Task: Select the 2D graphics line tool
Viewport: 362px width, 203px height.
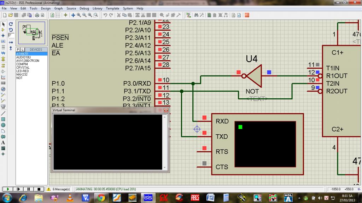Action: click(3, 113)
